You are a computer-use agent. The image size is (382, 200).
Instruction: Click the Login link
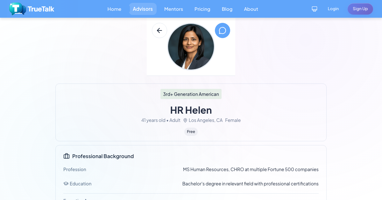pyautogui.click(x=333, y=9)
